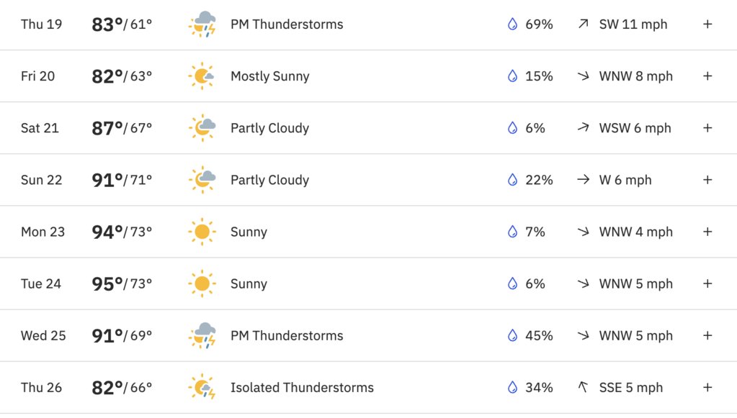This screenshot has height=418, width=737.
Task: Click the 95°/73° temperature for Tue 24
Action: click(x=122, y=284)
